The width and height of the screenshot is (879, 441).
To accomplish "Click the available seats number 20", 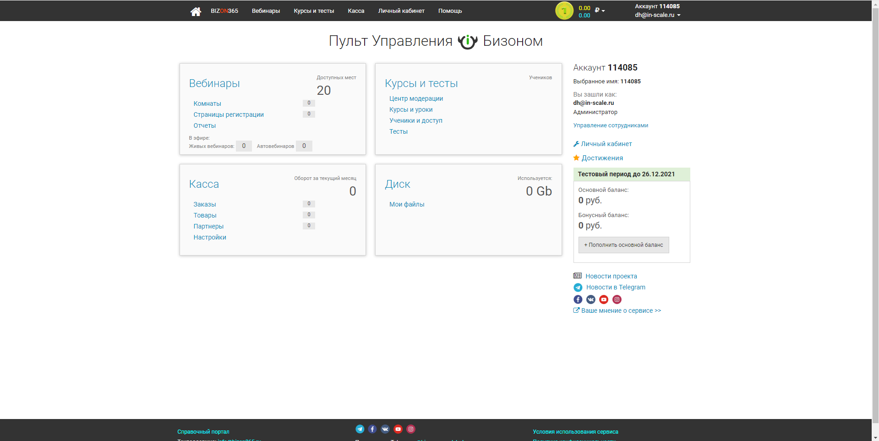I will (x=324, y=91).
